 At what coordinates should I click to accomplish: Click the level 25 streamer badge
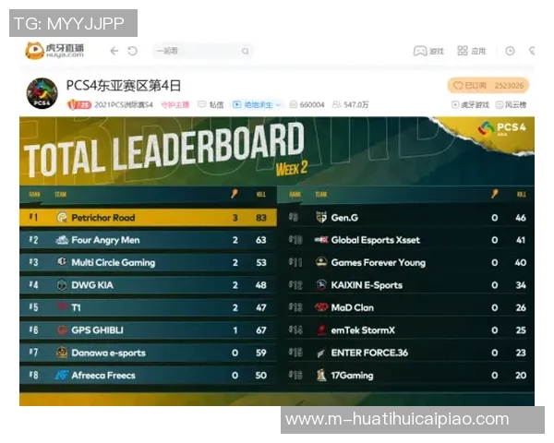(x=79, y=104)
